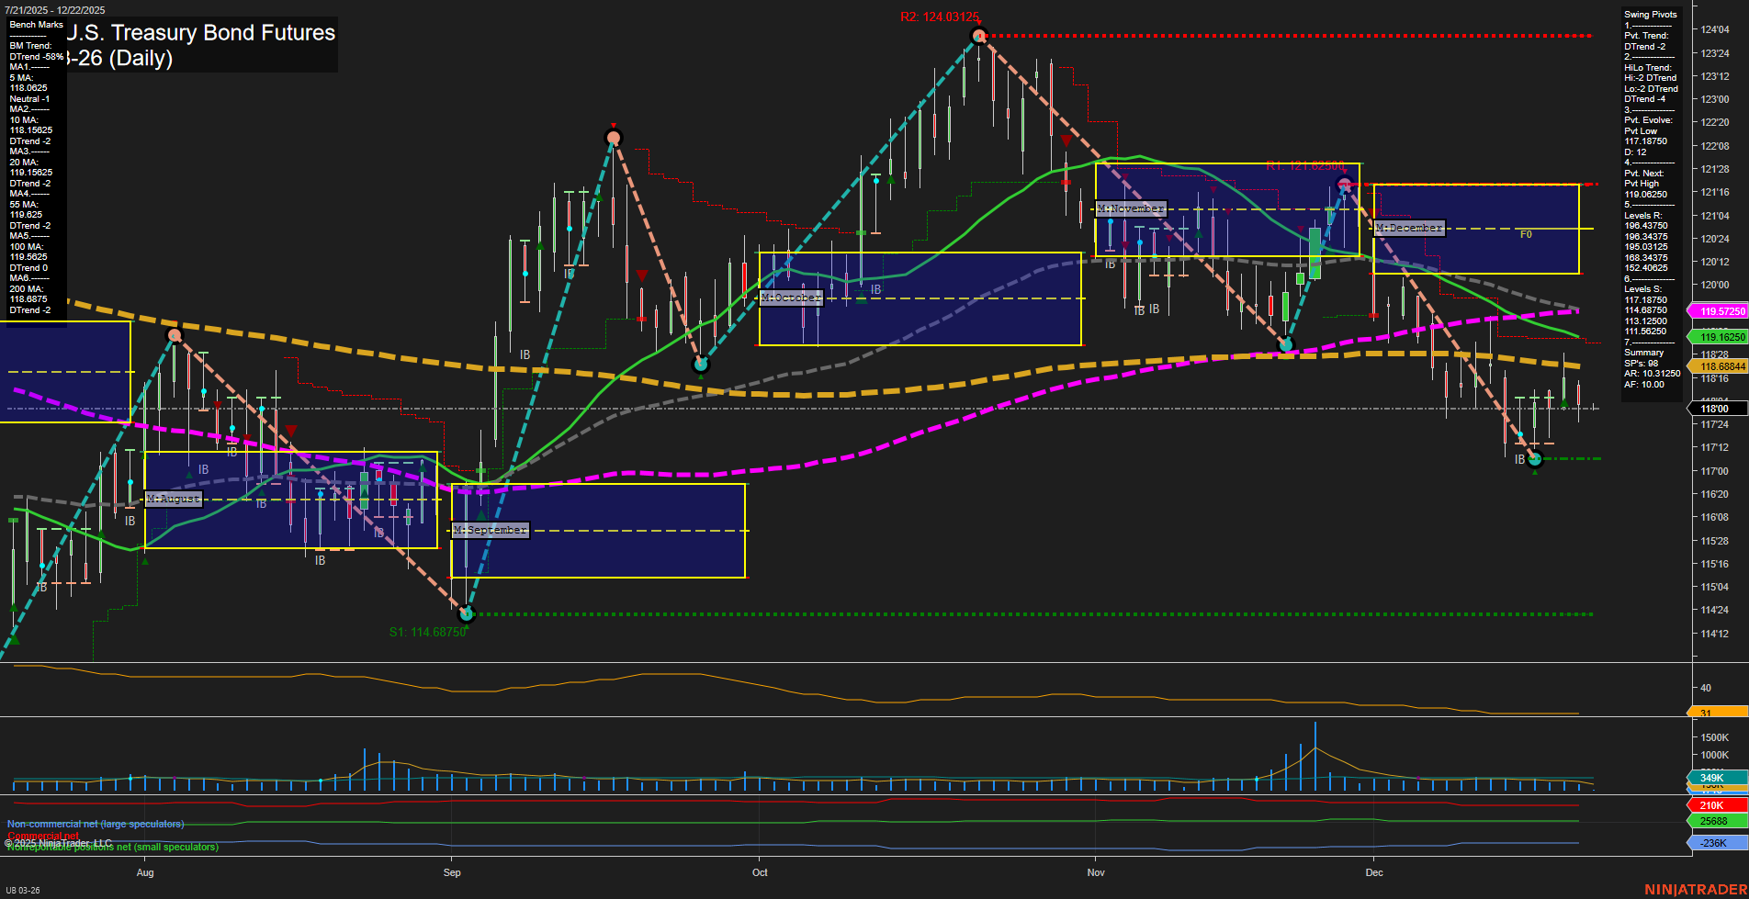Click the red 210K commercial net marker
Viewport: 1749px width, 899px height.
point(1710,805)
